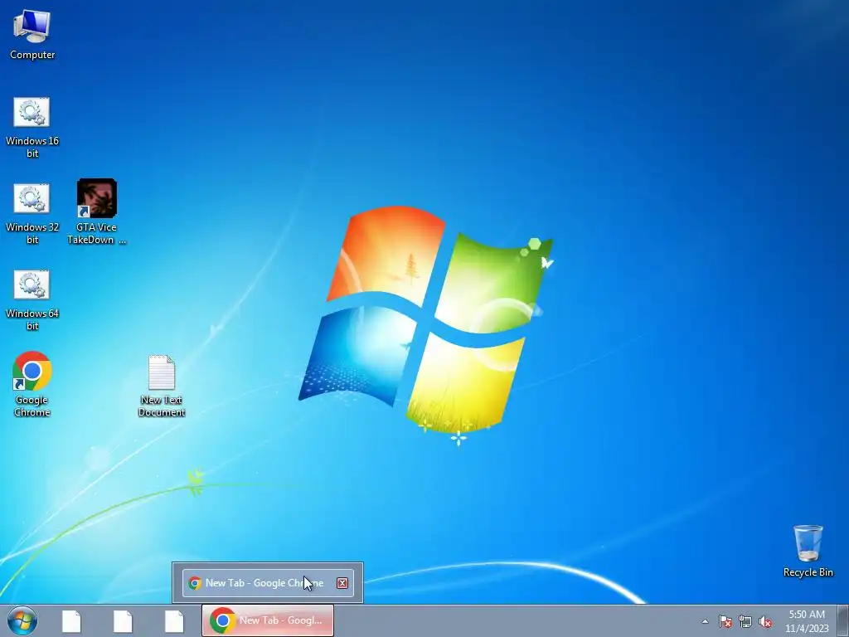Select the Windows 32 bit shortcut

[32, 213]
